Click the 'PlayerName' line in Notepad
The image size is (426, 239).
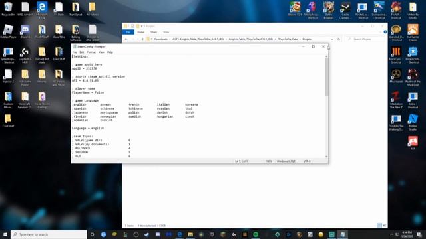tap(88, 92)
